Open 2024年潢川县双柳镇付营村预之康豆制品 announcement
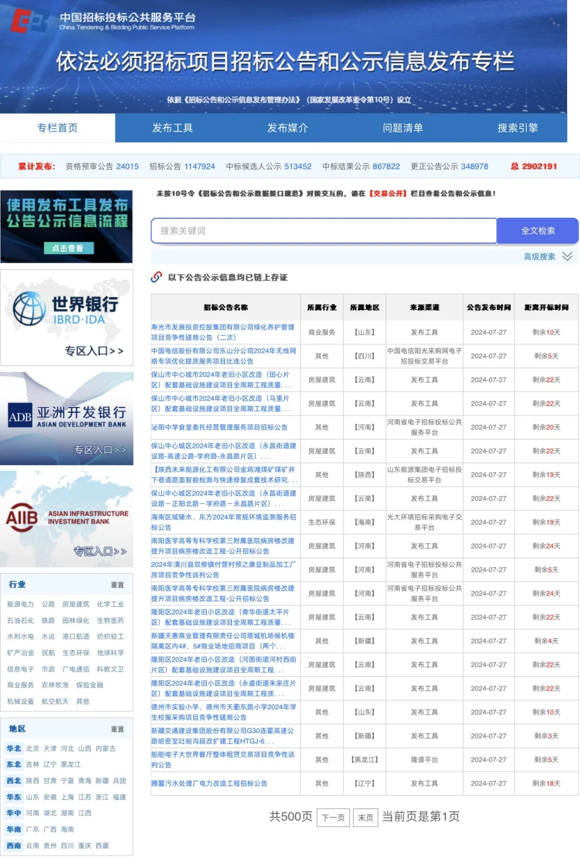The image size is (580, 858). [223, 569]
